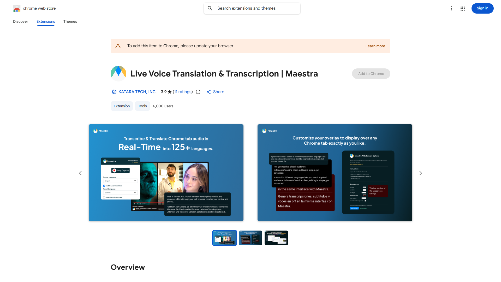This screenshot has height=282, width=501.
Task: Switch to the Discover tab
Action: point(20,21)
